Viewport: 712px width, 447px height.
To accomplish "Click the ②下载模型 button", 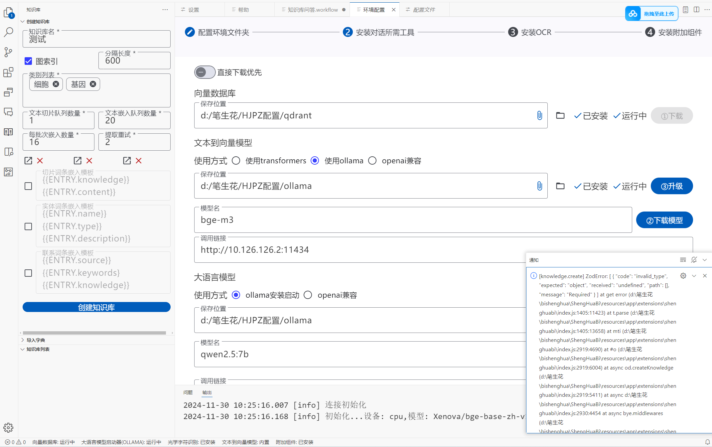I will [x=664, y=220].
